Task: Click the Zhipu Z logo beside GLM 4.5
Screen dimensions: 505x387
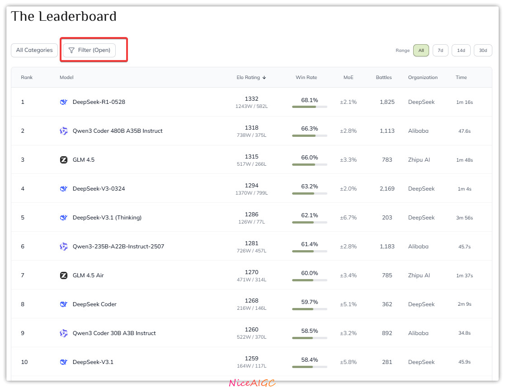Action: (x=64, y=160)
